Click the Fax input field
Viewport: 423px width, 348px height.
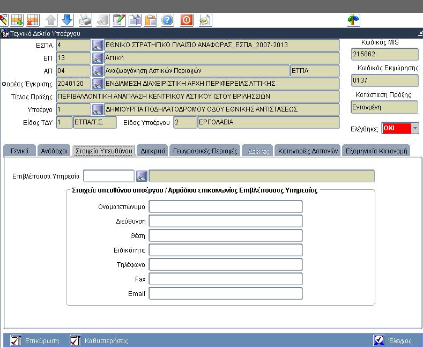(226, 279)
